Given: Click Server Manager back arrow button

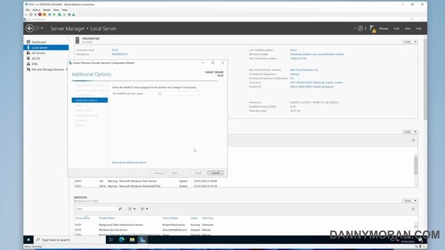Looking at the screenshot, I should click(x=29, y=28).
